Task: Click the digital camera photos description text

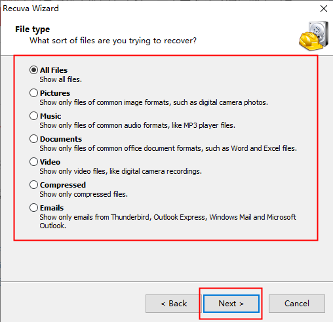Action: tap(153, 102)
